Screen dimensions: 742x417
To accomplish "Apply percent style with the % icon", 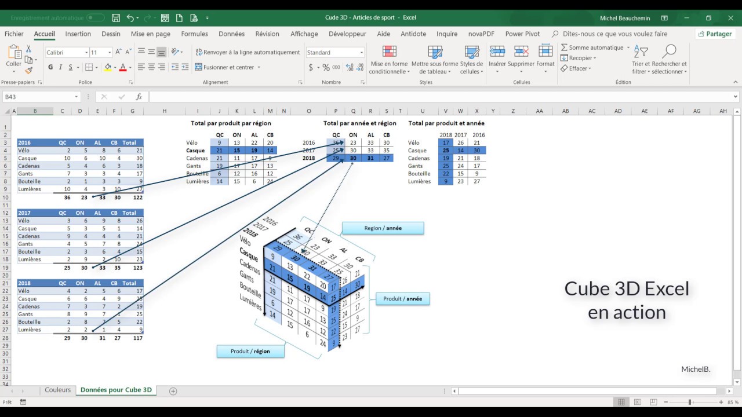I will click(x=326, y=67).
